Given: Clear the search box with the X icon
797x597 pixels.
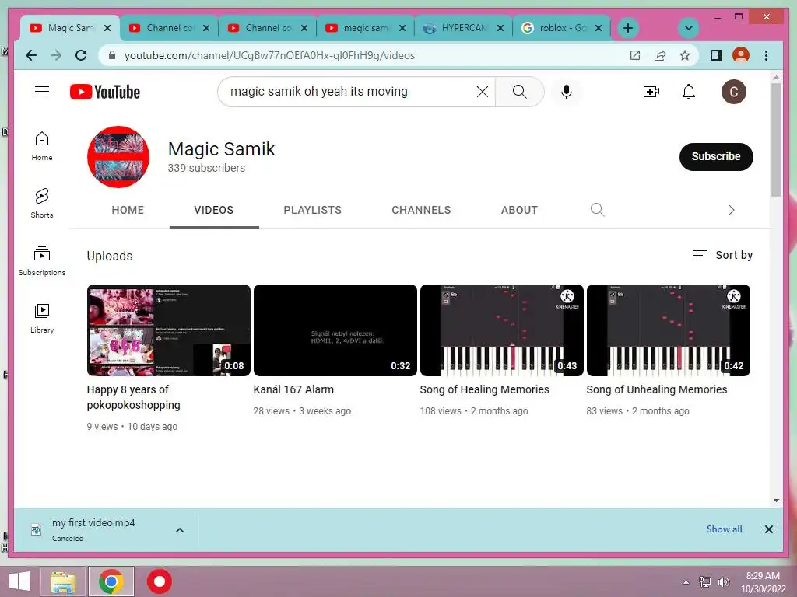Looking at the screenshot, I should [483, 92].
